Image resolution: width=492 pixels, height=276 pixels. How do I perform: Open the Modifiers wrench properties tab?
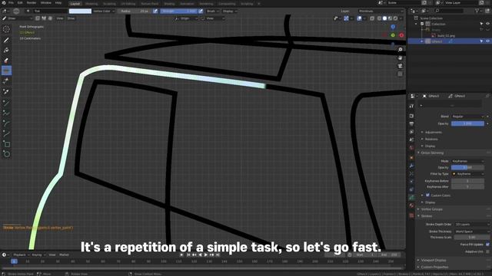(412, 166)
